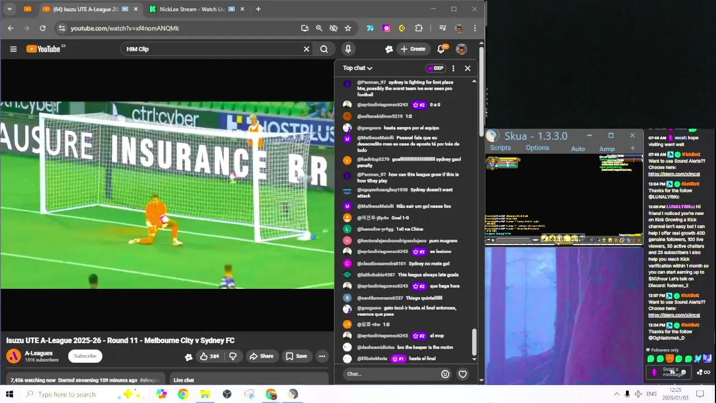716x403 pixels.
Task: Save the video to a playlist
Action: (x=296, y=357)
